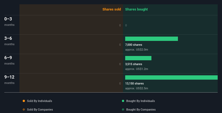This screenshot has width=222, height=113.
Task: Click the 7,000 shares text
Action: pos(134,45)
